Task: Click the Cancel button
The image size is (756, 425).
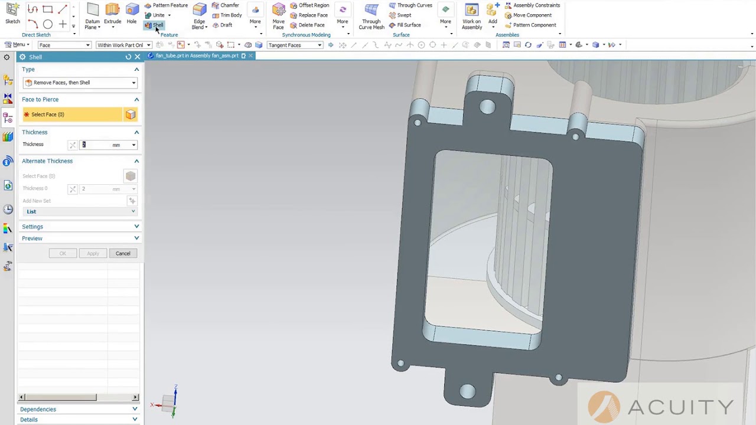Action: [123, 253]
